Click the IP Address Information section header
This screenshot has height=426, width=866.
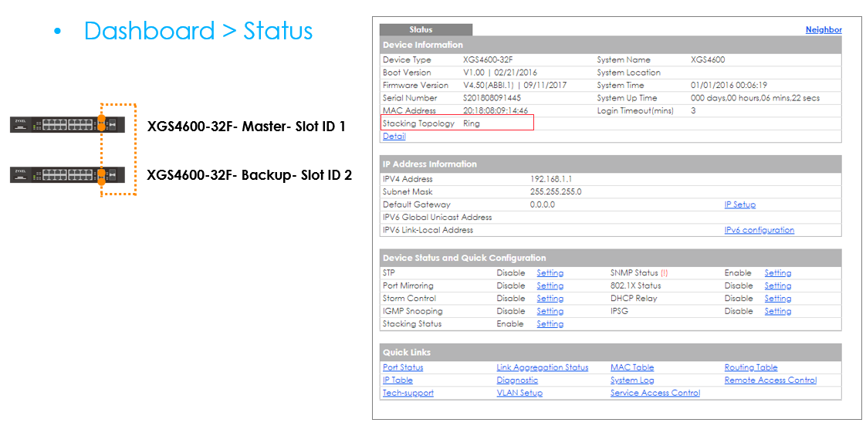[x=611, y=164]
